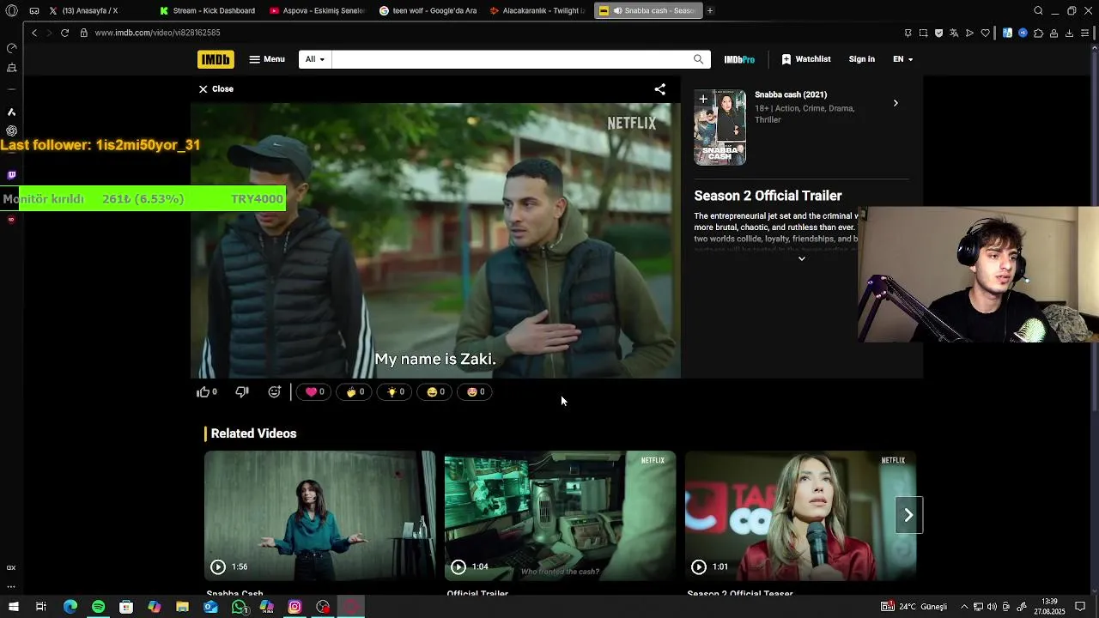Open the add reaction emoji picker
This screenshot has height=618, width=1099.
(x=274, y=391)
